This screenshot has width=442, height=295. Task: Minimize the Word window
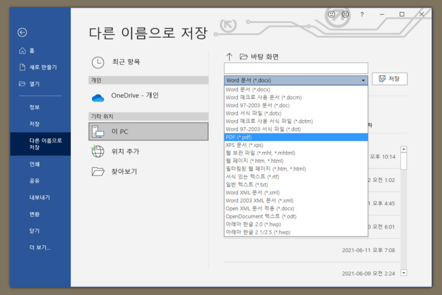click(382, 14)
